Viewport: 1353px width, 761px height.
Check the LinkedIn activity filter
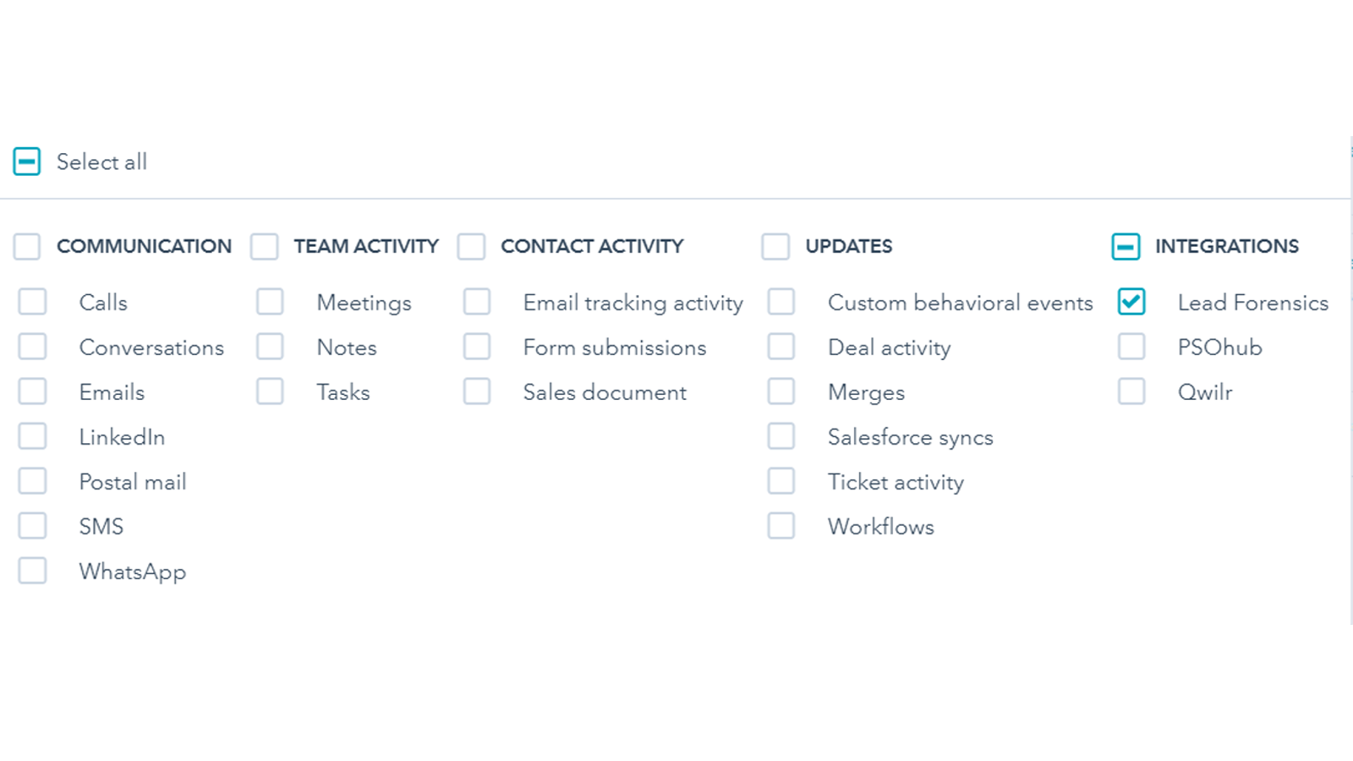[x=32, y=435]
